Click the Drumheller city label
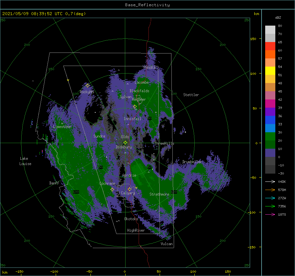Viewport: 295px width, 276px height. pyautogui.click(x=192, y=162)
